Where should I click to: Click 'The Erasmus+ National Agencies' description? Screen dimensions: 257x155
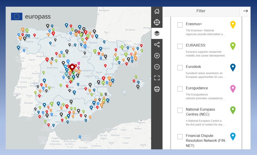pyautogui.click(x=205, y=32)
